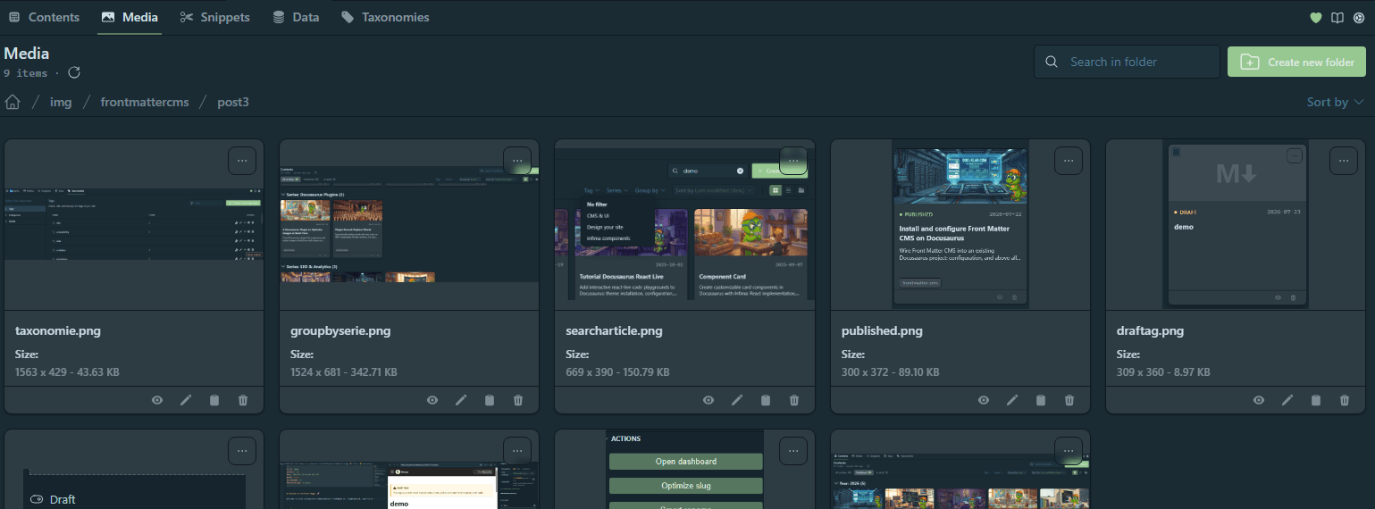This screenshot has width=1375, height=509.
Task: Delete published.png with the trash icon
Action: click(1069, 400)
